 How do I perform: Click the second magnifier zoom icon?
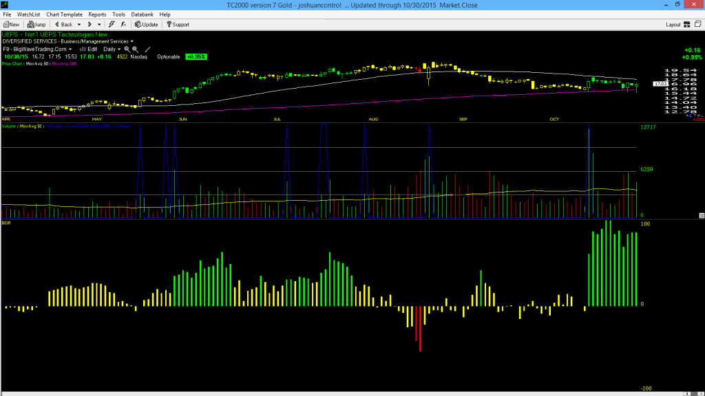click(x=135, y=49)
